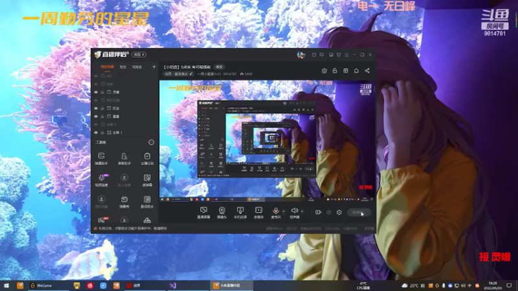Screen dimensions: 518x291
Task: Expand the microphone dropdown arrow
Action: (284, 211)
